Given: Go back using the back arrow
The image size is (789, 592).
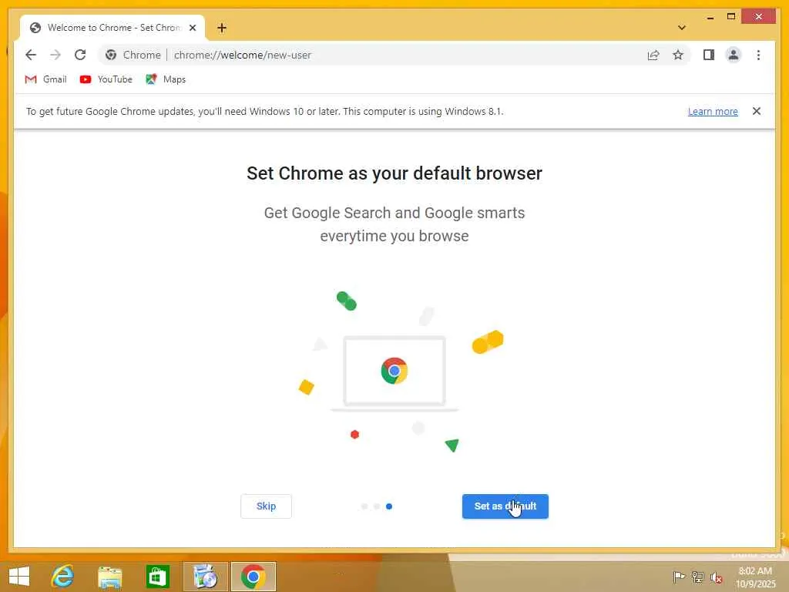Looking at the screenshot, I should point(31,55).
